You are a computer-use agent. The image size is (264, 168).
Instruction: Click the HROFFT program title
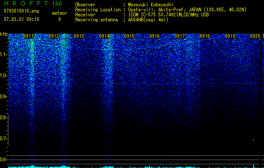(x=26, y=3)
